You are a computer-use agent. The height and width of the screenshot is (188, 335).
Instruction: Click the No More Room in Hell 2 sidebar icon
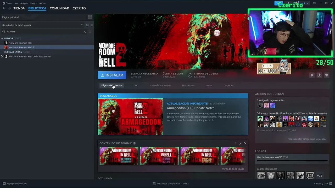pyautogui.click(x=6, y=47)
